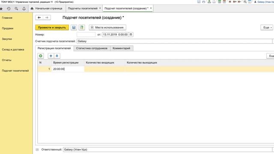This screenshot has height=154, width=274.
Task: Go forward with the right arrow
Action: pyautogui.click(x=47, y=18)
